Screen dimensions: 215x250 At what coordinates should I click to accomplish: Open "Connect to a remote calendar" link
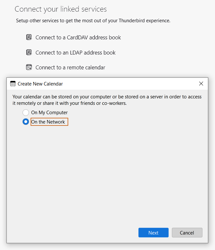(x=70, y=67)
